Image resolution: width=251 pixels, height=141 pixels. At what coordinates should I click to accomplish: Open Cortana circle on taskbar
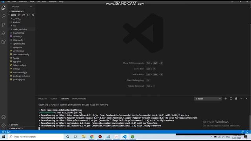coord(67,137)
